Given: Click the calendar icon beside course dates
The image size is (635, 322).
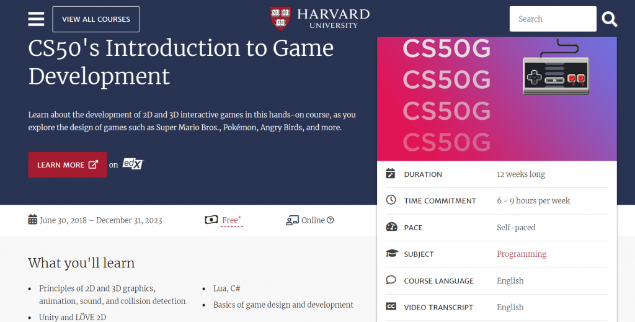Looking at the screenshot, I should point(33,220).
